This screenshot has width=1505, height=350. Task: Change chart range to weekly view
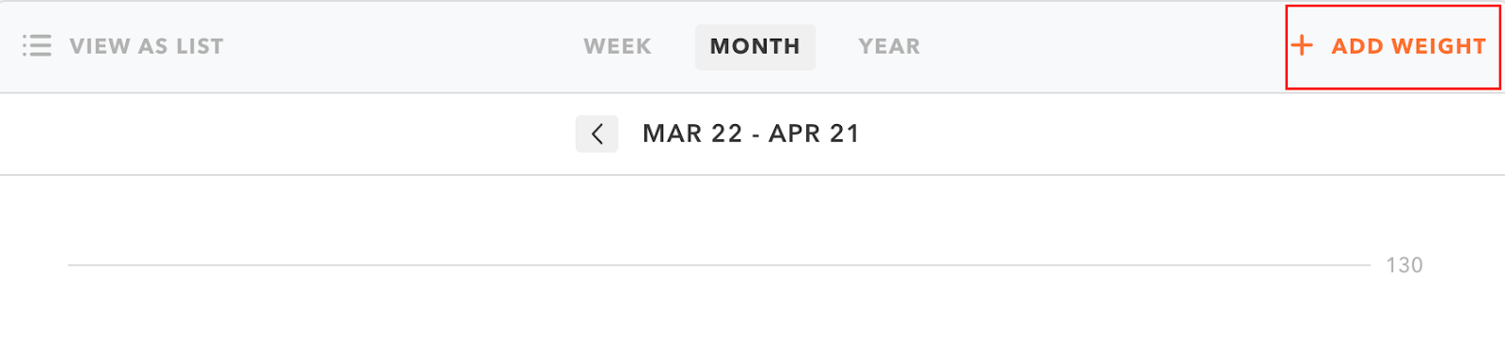(617, 46)
